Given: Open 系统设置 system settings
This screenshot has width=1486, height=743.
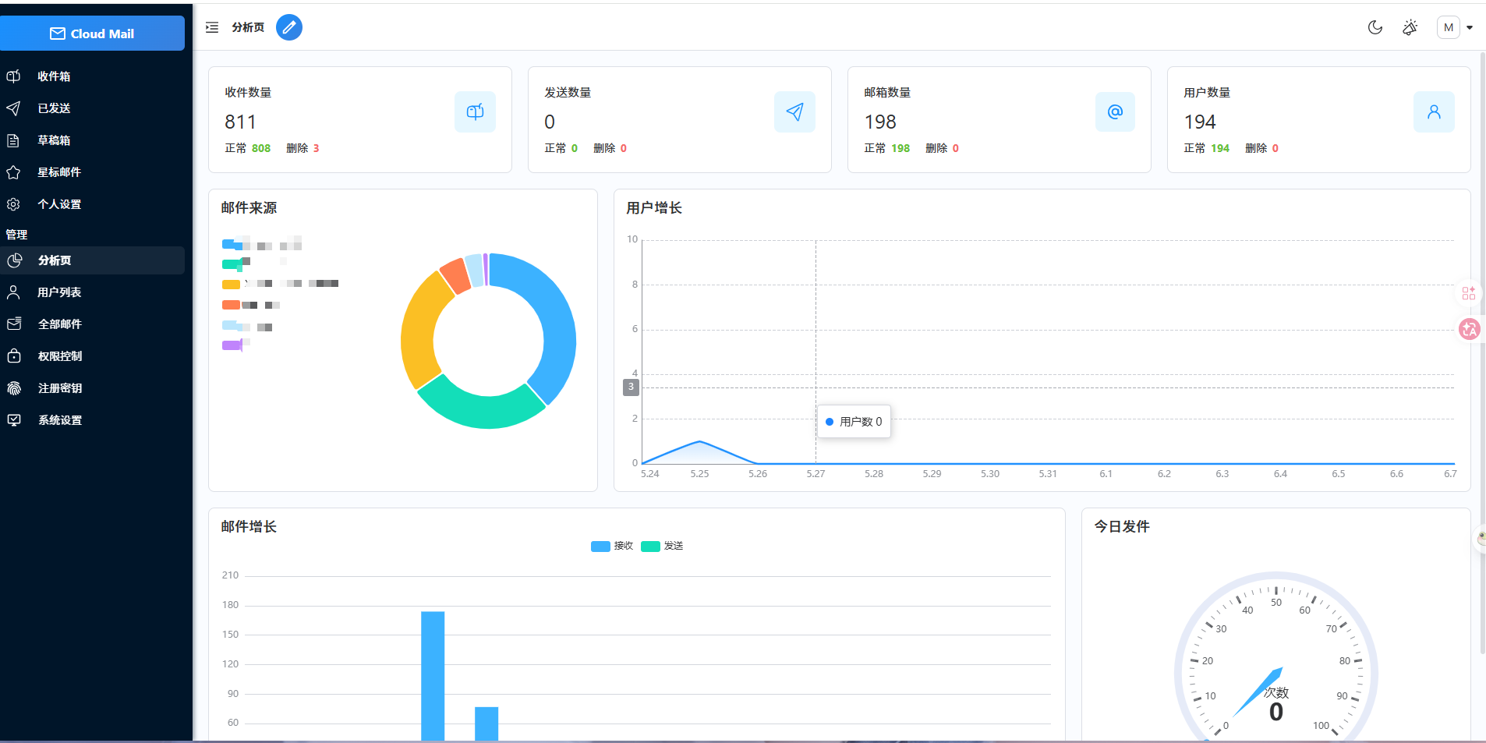Looking at the screenshot, I should click(x=92, y=420).
